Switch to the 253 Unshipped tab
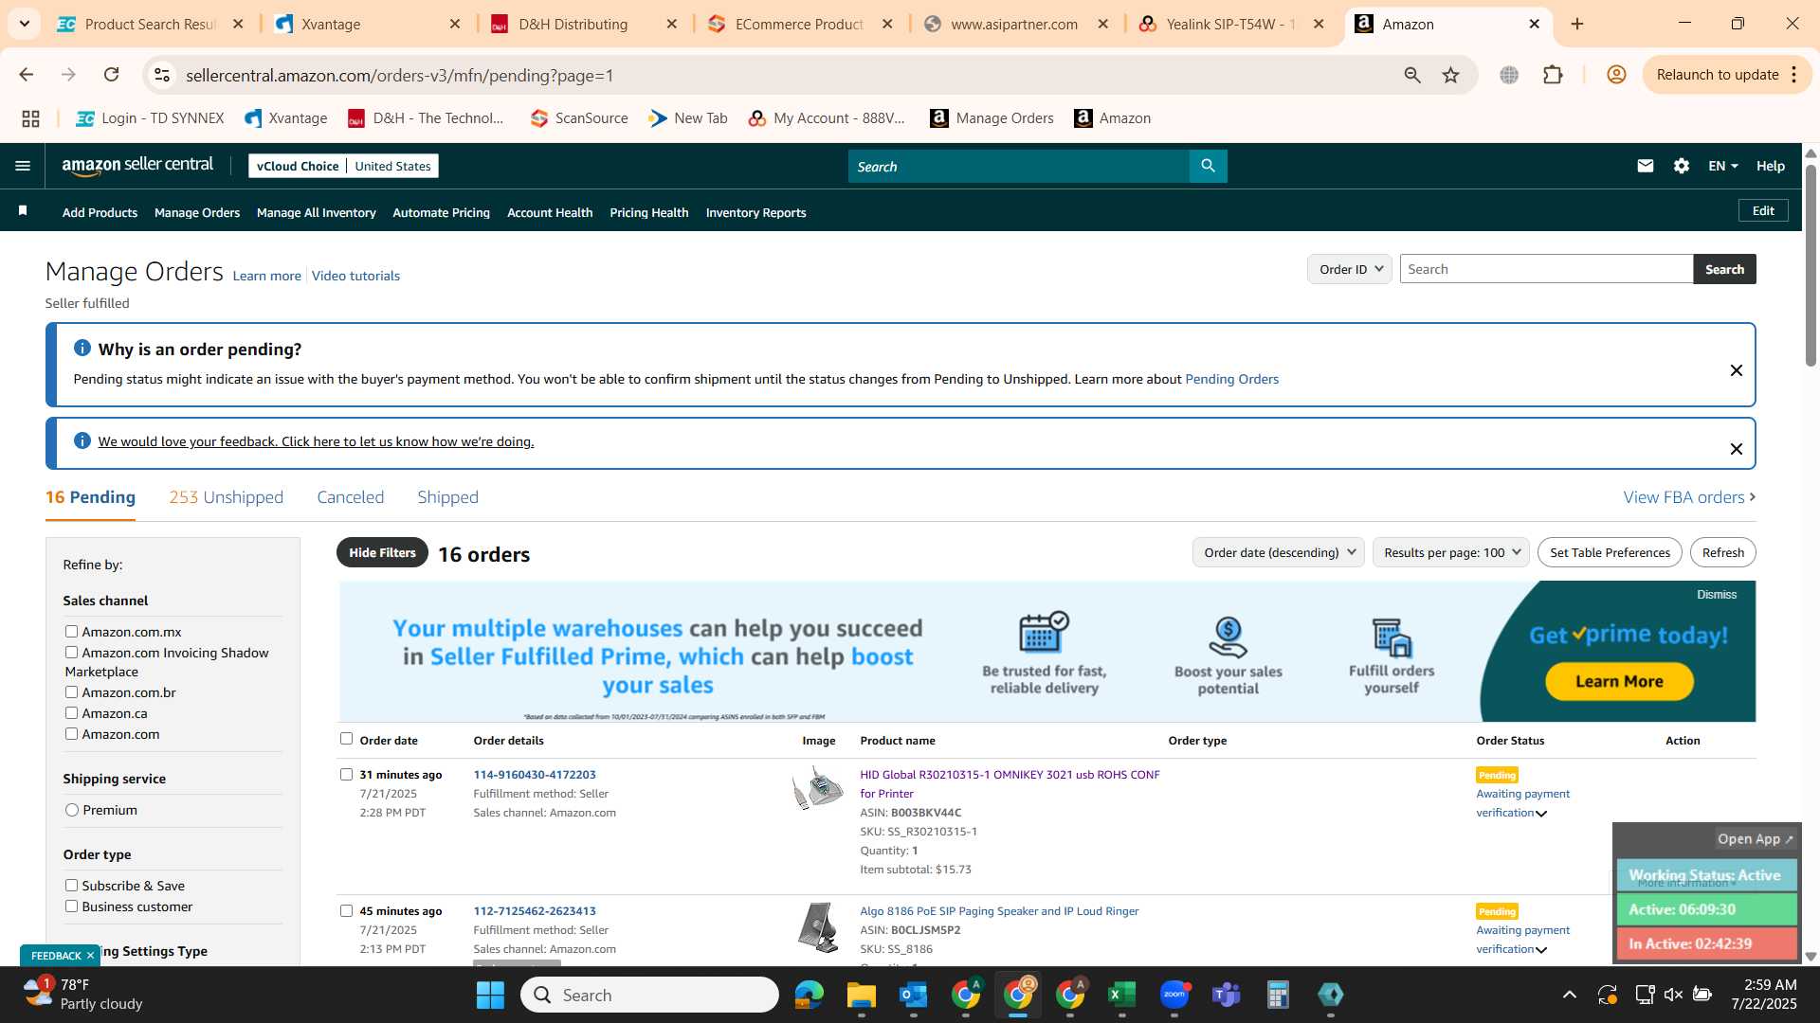Image resolution: width=1820 pixels, height=1023 pixels. click(226, 497)
